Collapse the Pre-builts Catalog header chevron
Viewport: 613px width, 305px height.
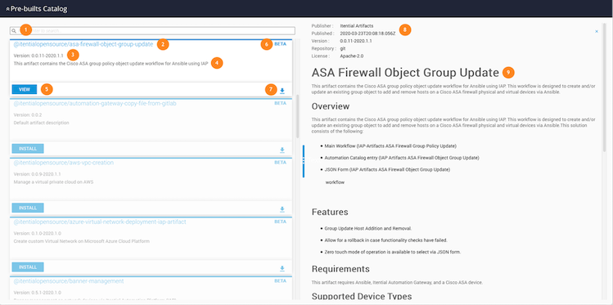(x=8, y=9)
